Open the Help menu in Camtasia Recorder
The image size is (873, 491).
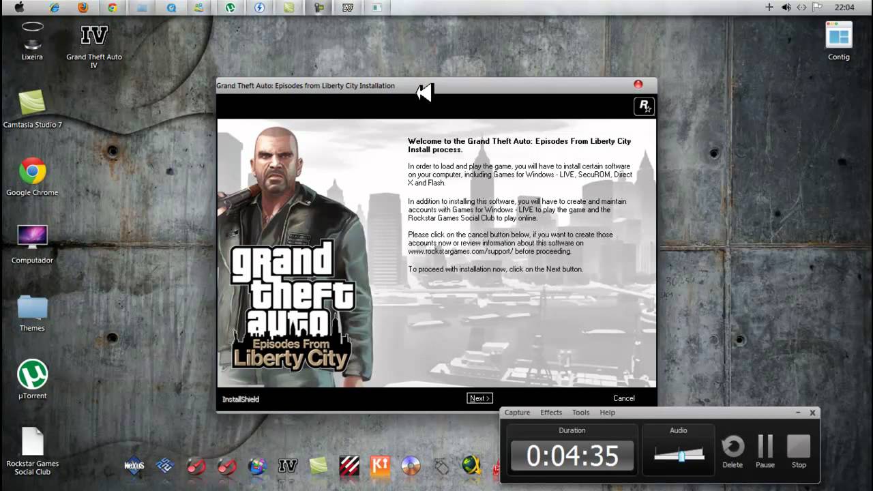pos(607,413)
